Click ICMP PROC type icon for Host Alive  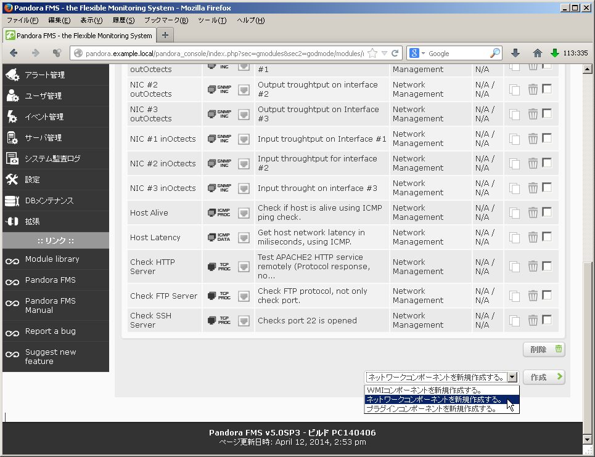220,212
